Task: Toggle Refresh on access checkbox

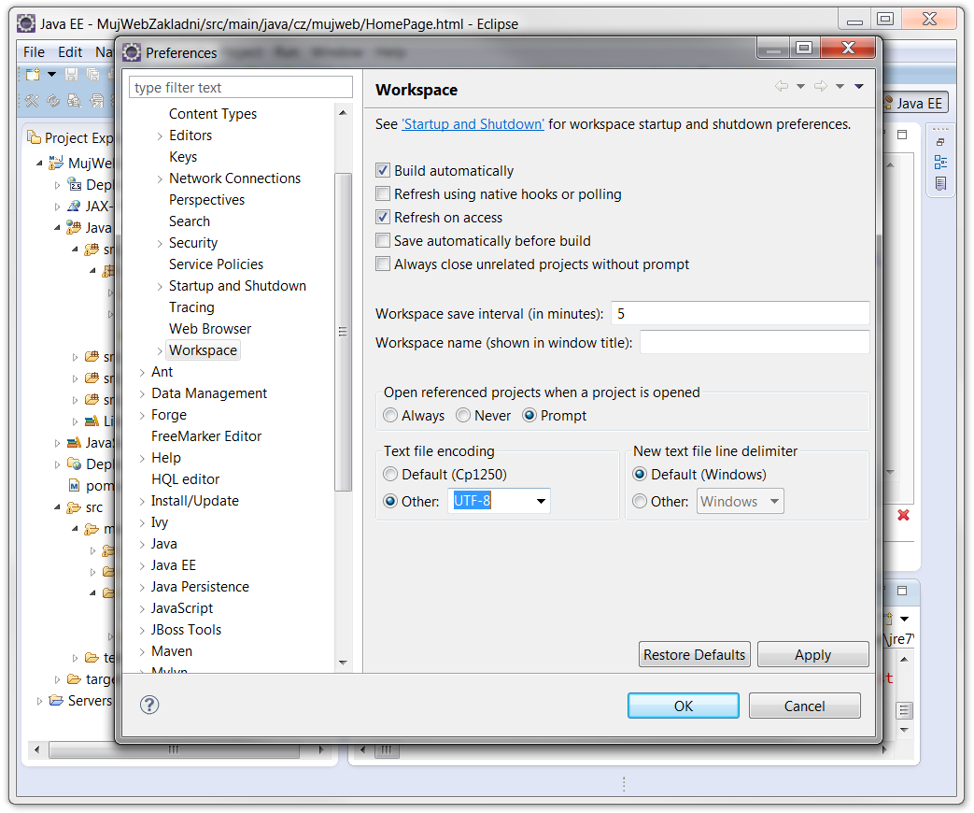Action: coord(383,217)
